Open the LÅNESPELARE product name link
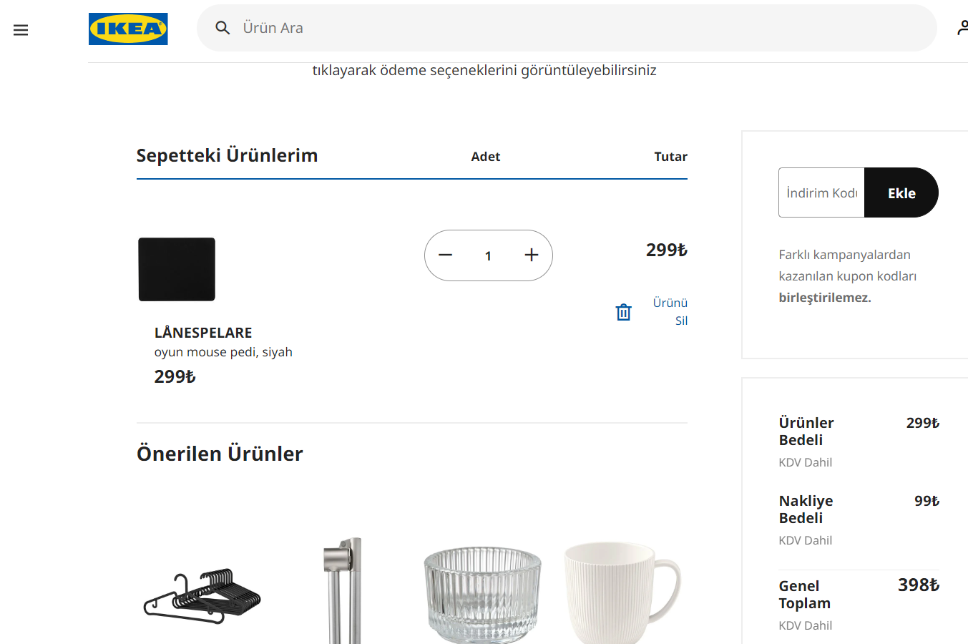968x644 pixels. tap(203, 333)
